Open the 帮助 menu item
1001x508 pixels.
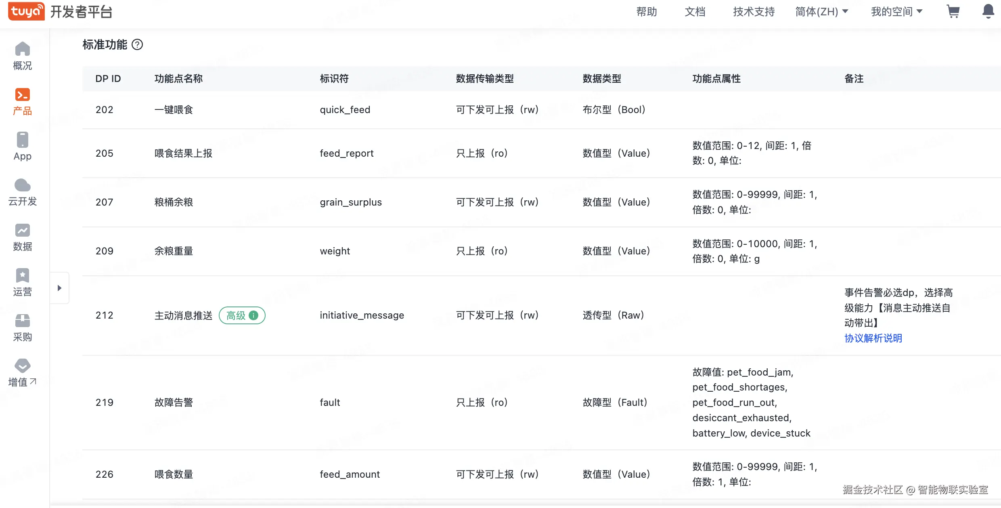(x=647, y=12)
